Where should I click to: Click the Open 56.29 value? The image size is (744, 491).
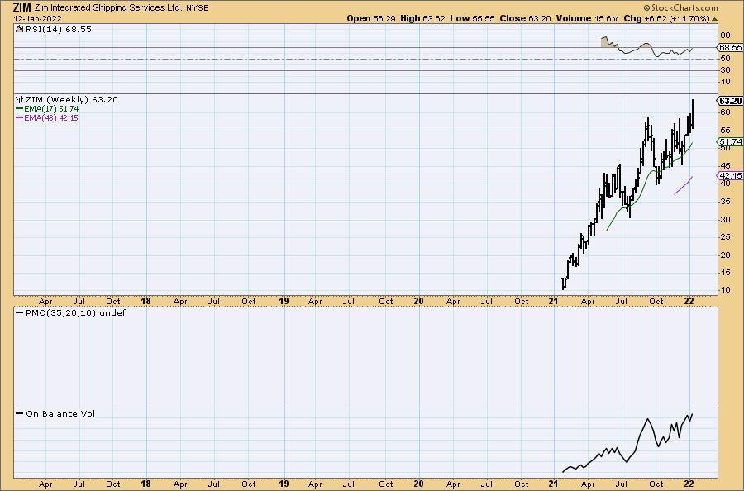click(x=371, y=18)
